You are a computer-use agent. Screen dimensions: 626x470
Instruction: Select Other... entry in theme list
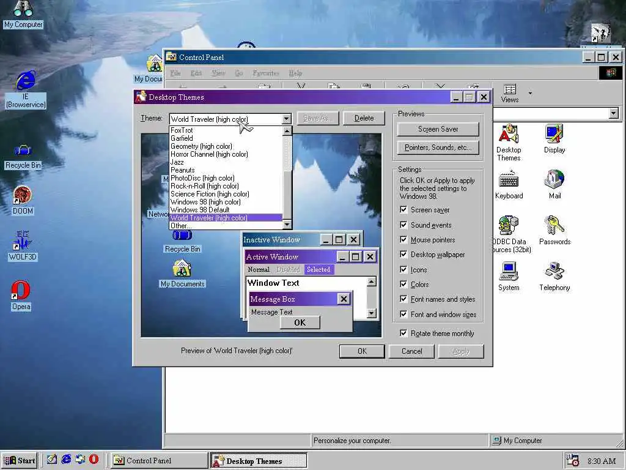click(x=226, y=226)
